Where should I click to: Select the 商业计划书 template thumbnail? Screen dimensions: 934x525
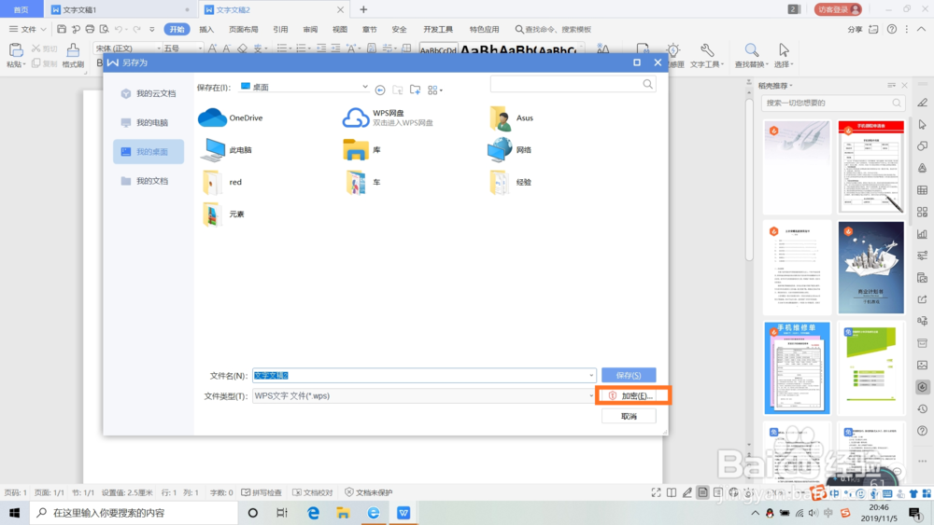(870, 268)
